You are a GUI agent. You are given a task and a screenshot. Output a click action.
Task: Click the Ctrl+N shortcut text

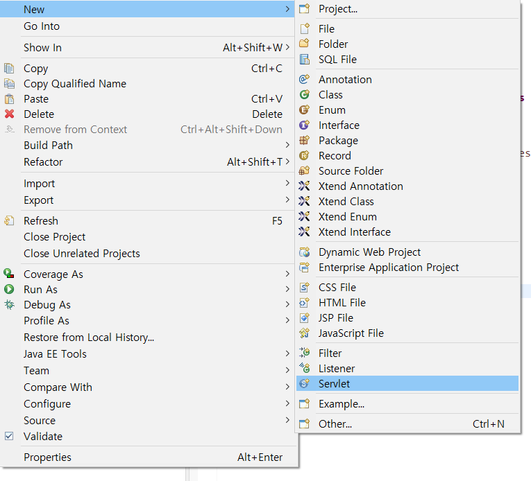pyautogui.click(x=489, y=424)
